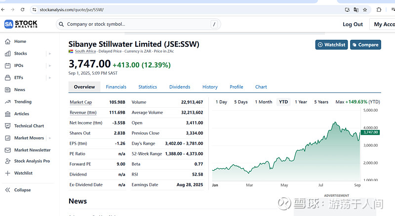Open the browser extensions puzzle icon
395x216 pixels.
tap(379, 10)
